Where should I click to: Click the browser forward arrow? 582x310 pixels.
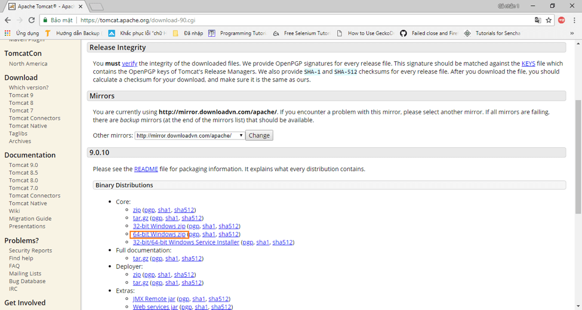(20, 20)
